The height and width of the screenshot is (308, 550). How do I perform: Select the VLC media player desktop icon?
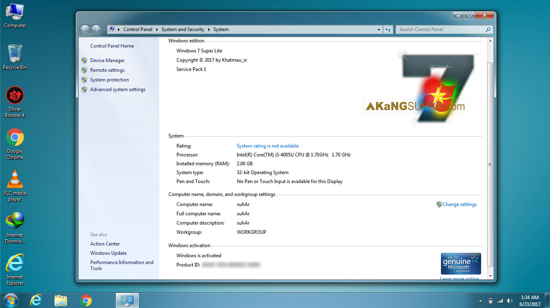pos(15,186)
